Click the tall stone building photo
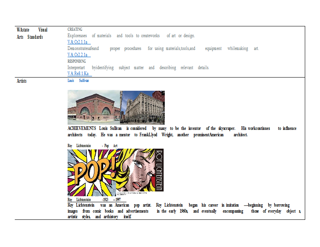This screenshot has height=247, width=320. (142, 108)
